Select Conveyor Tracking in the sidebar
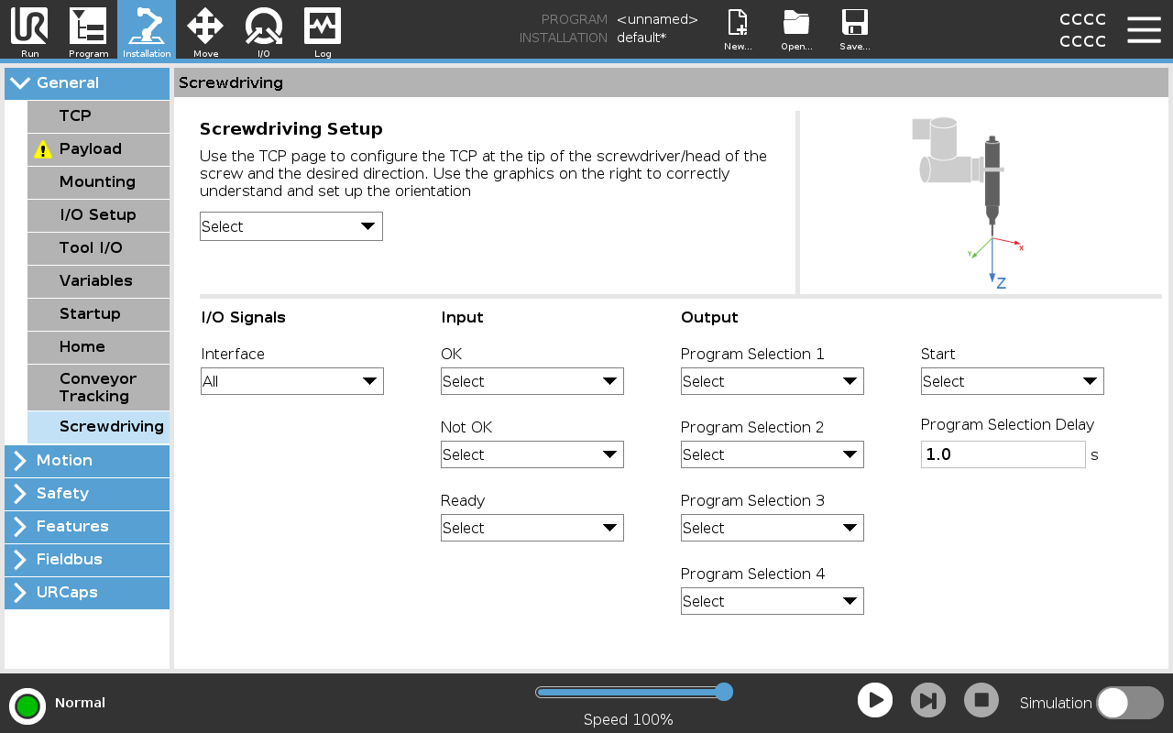The image size is (1173, 733). pyautogui.click(x=98, y=388)
